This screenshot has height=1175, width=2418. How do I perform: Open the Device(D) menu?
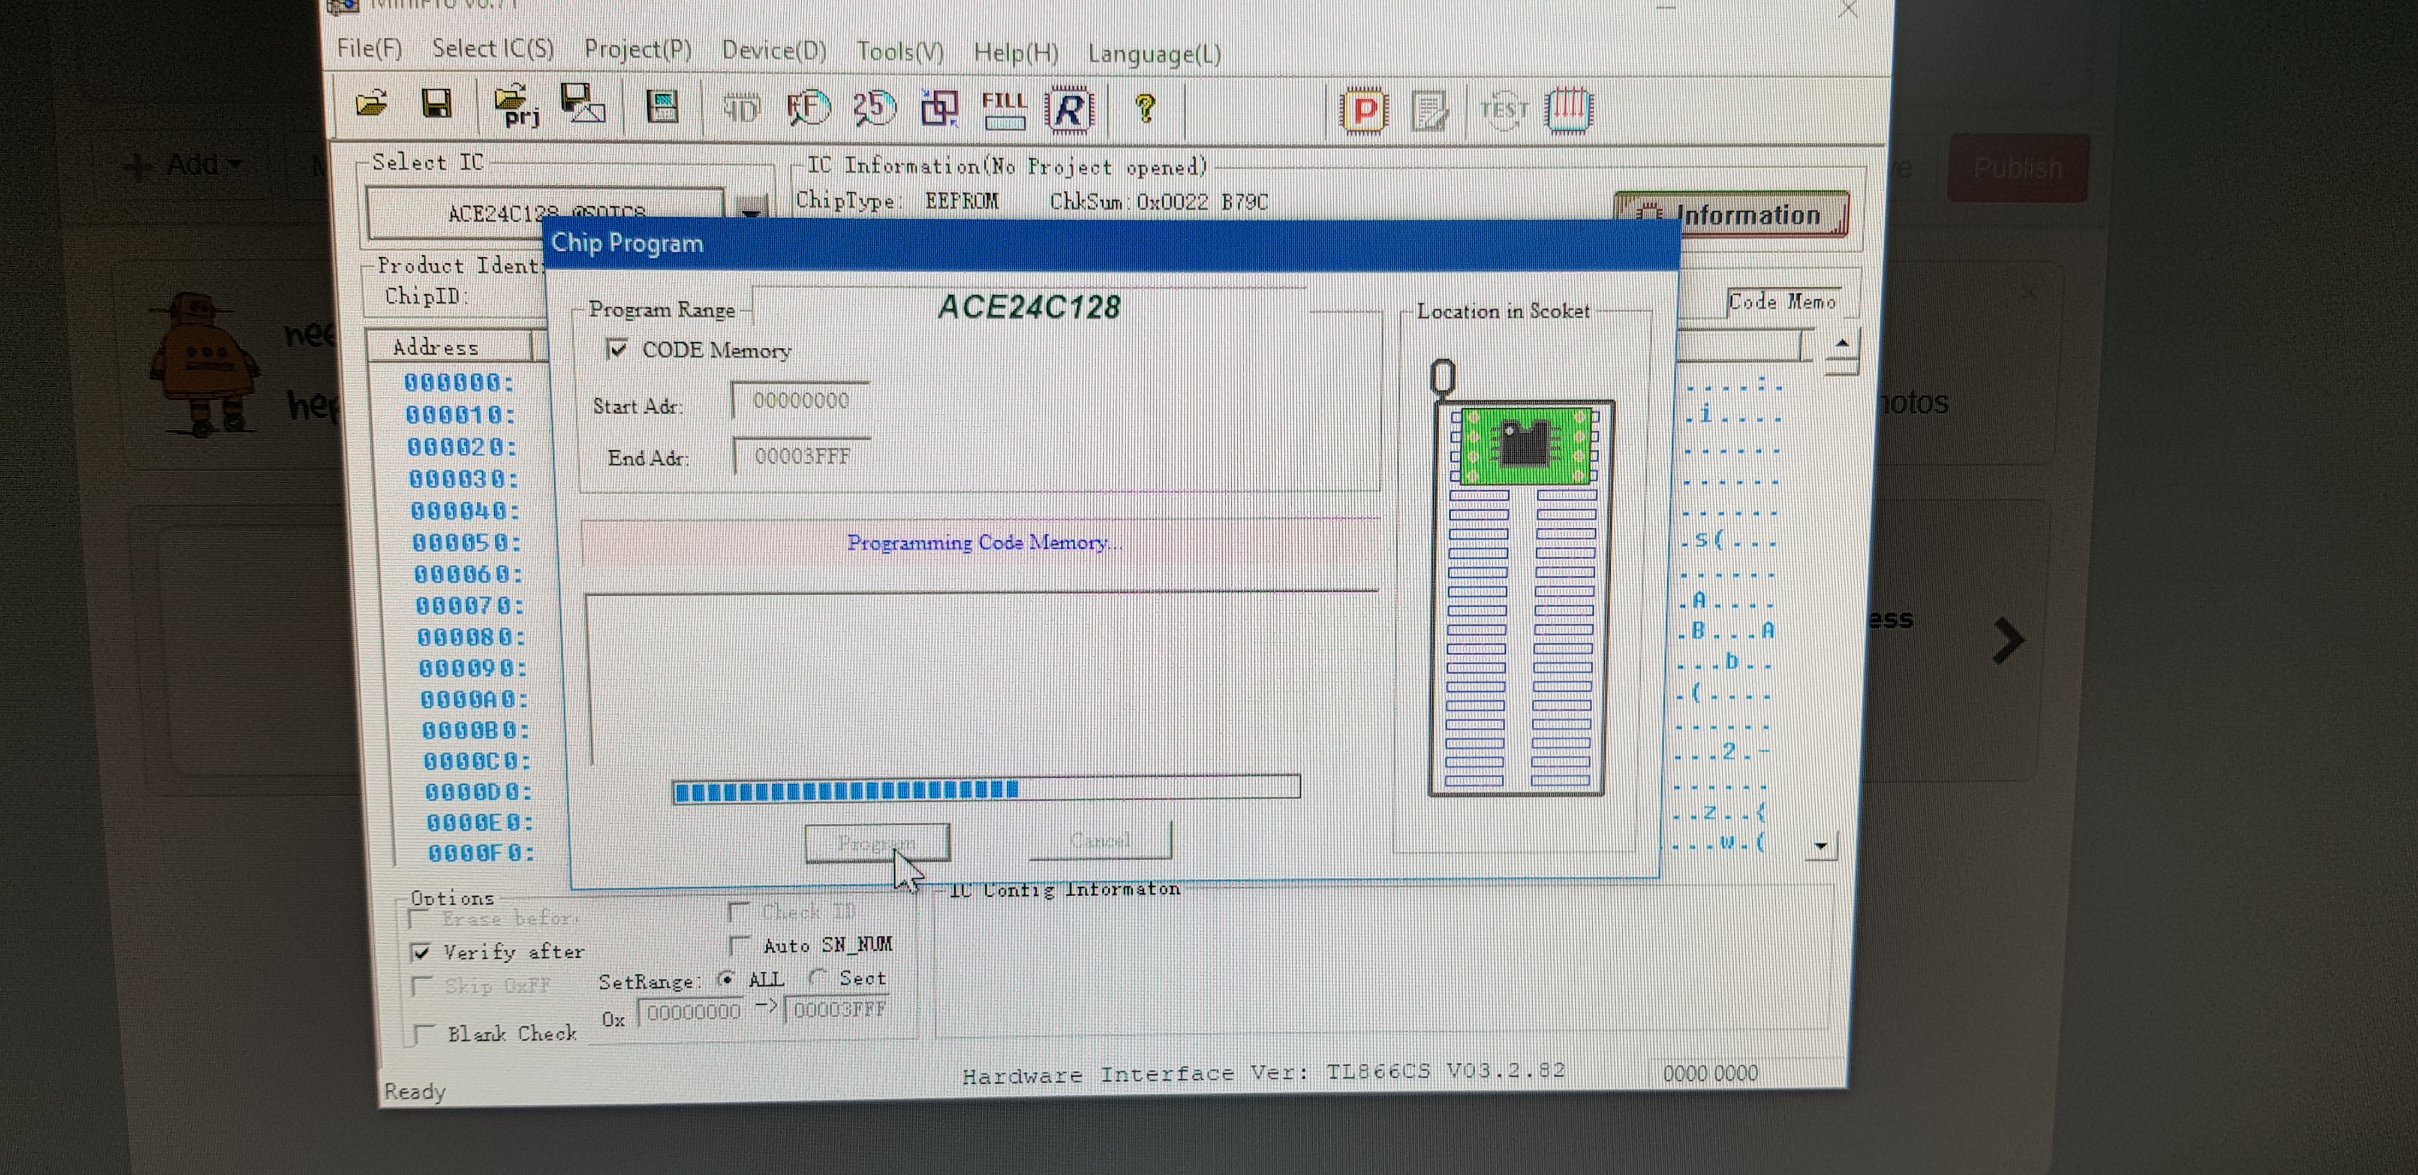coord(774,50)
